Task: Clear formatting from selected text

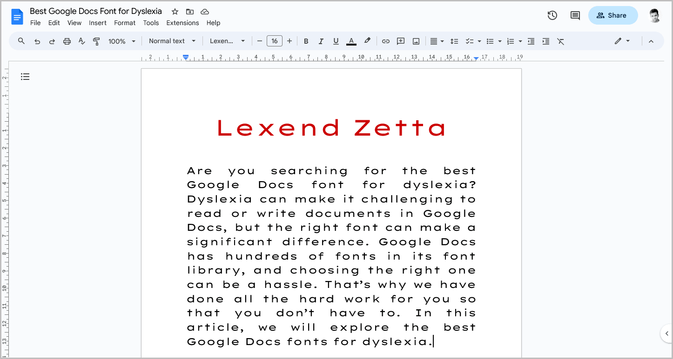Action: (561, 41)
